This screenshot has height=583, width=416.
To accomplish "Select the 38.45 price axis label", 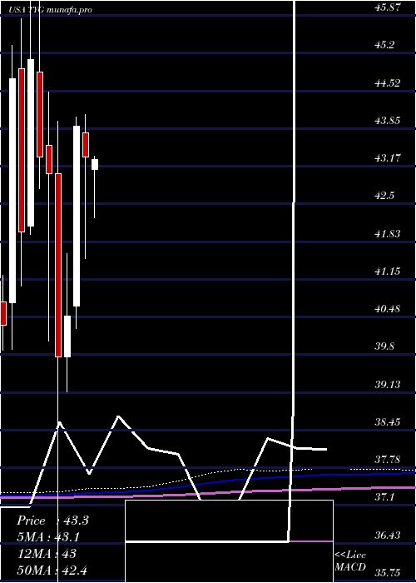I will 388,422.
